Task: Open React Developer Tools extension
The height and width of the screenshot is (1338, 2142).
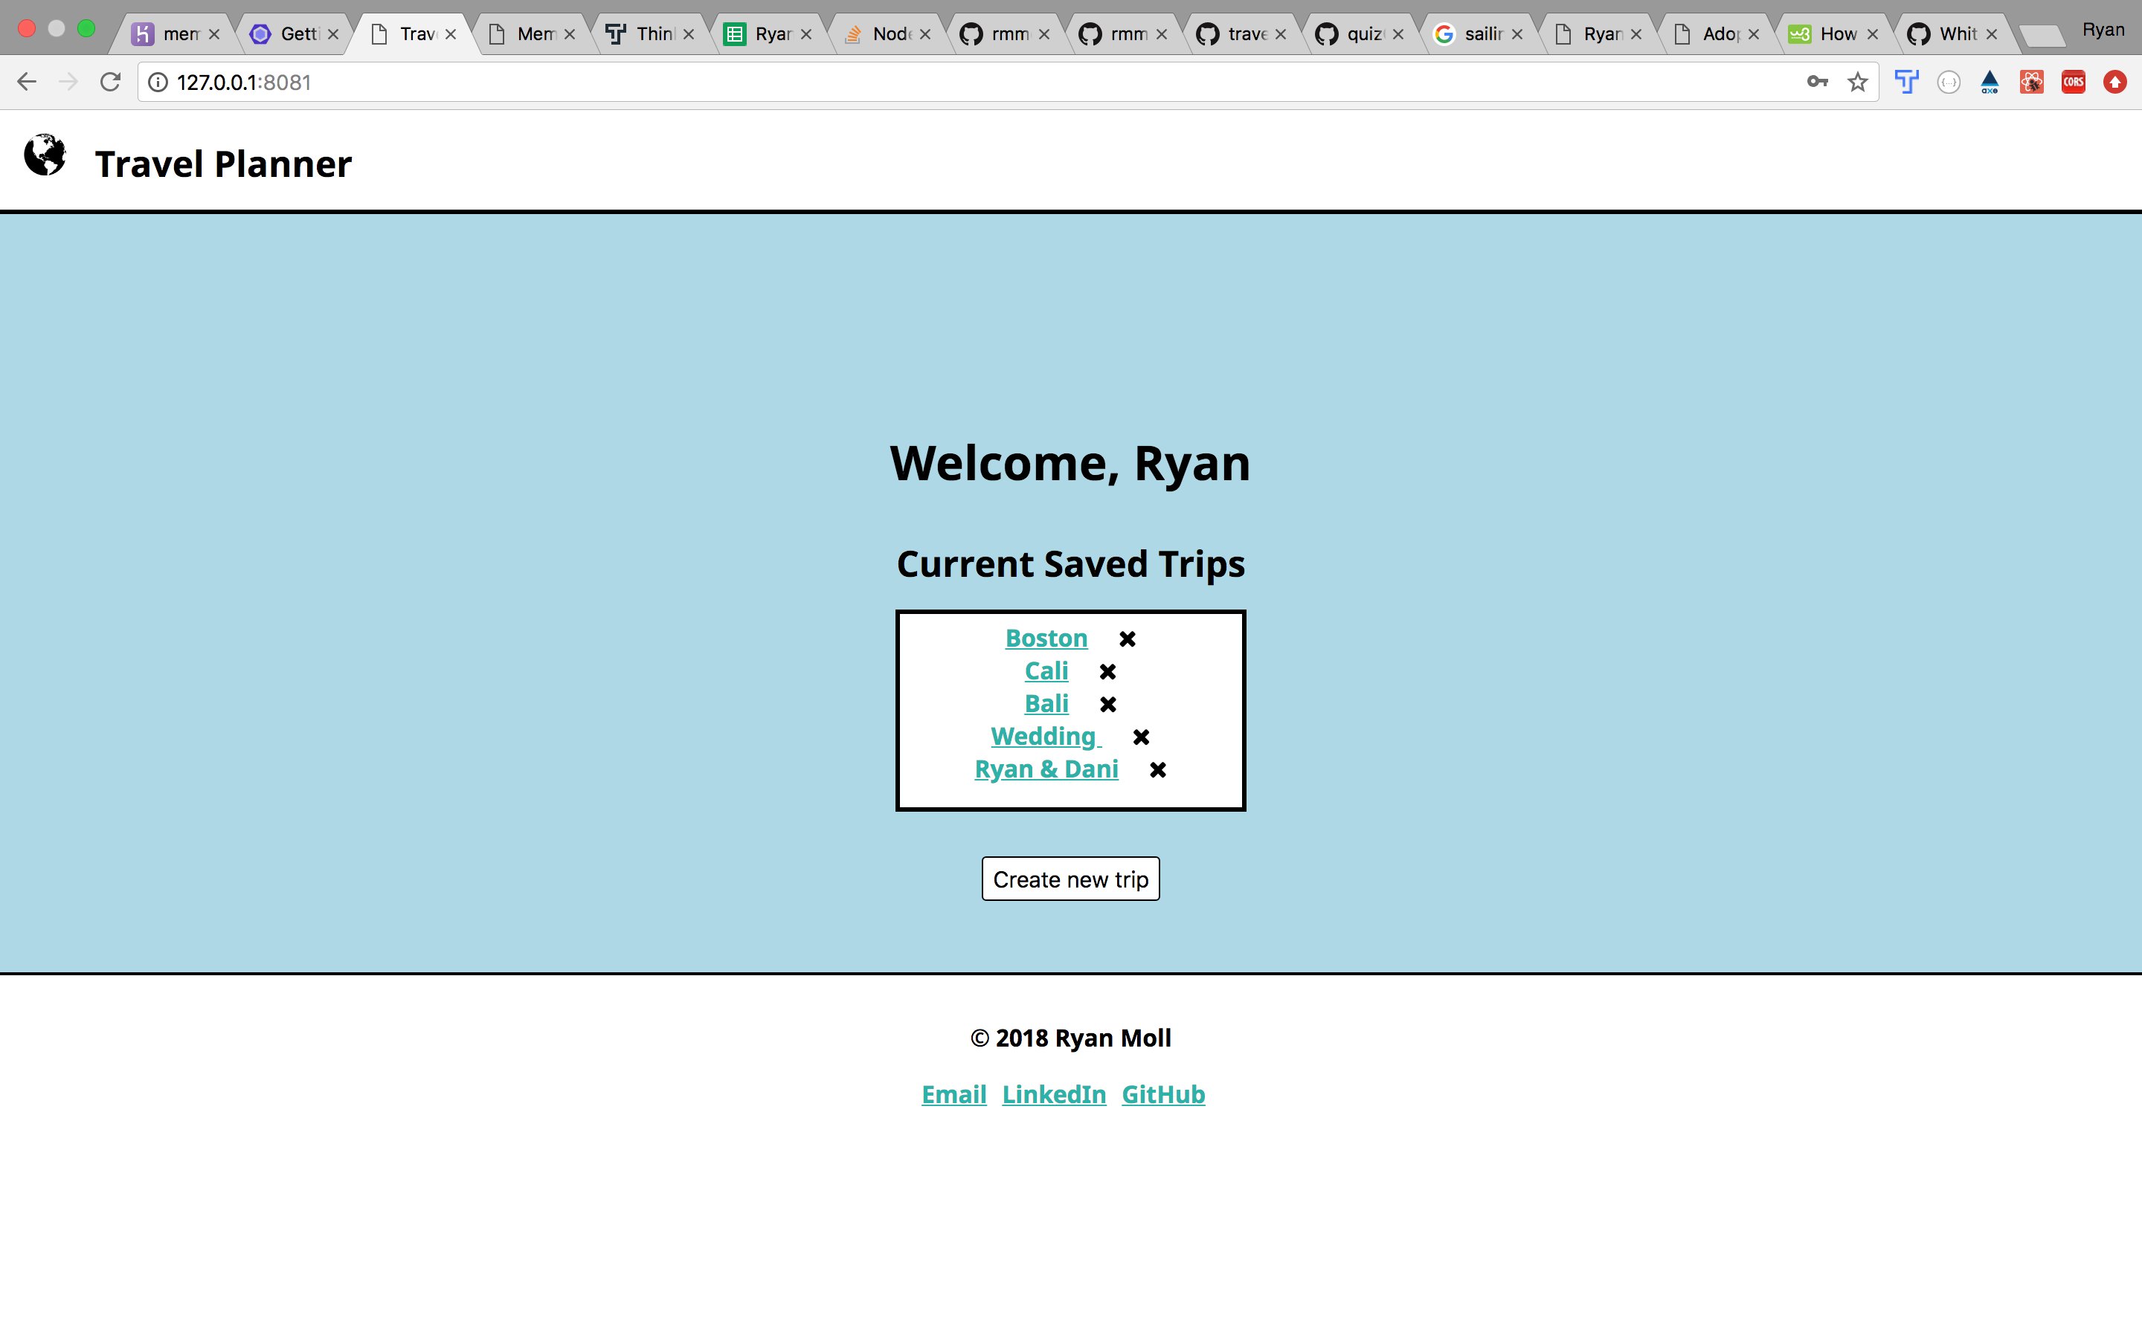Action: pos(2031,82)
